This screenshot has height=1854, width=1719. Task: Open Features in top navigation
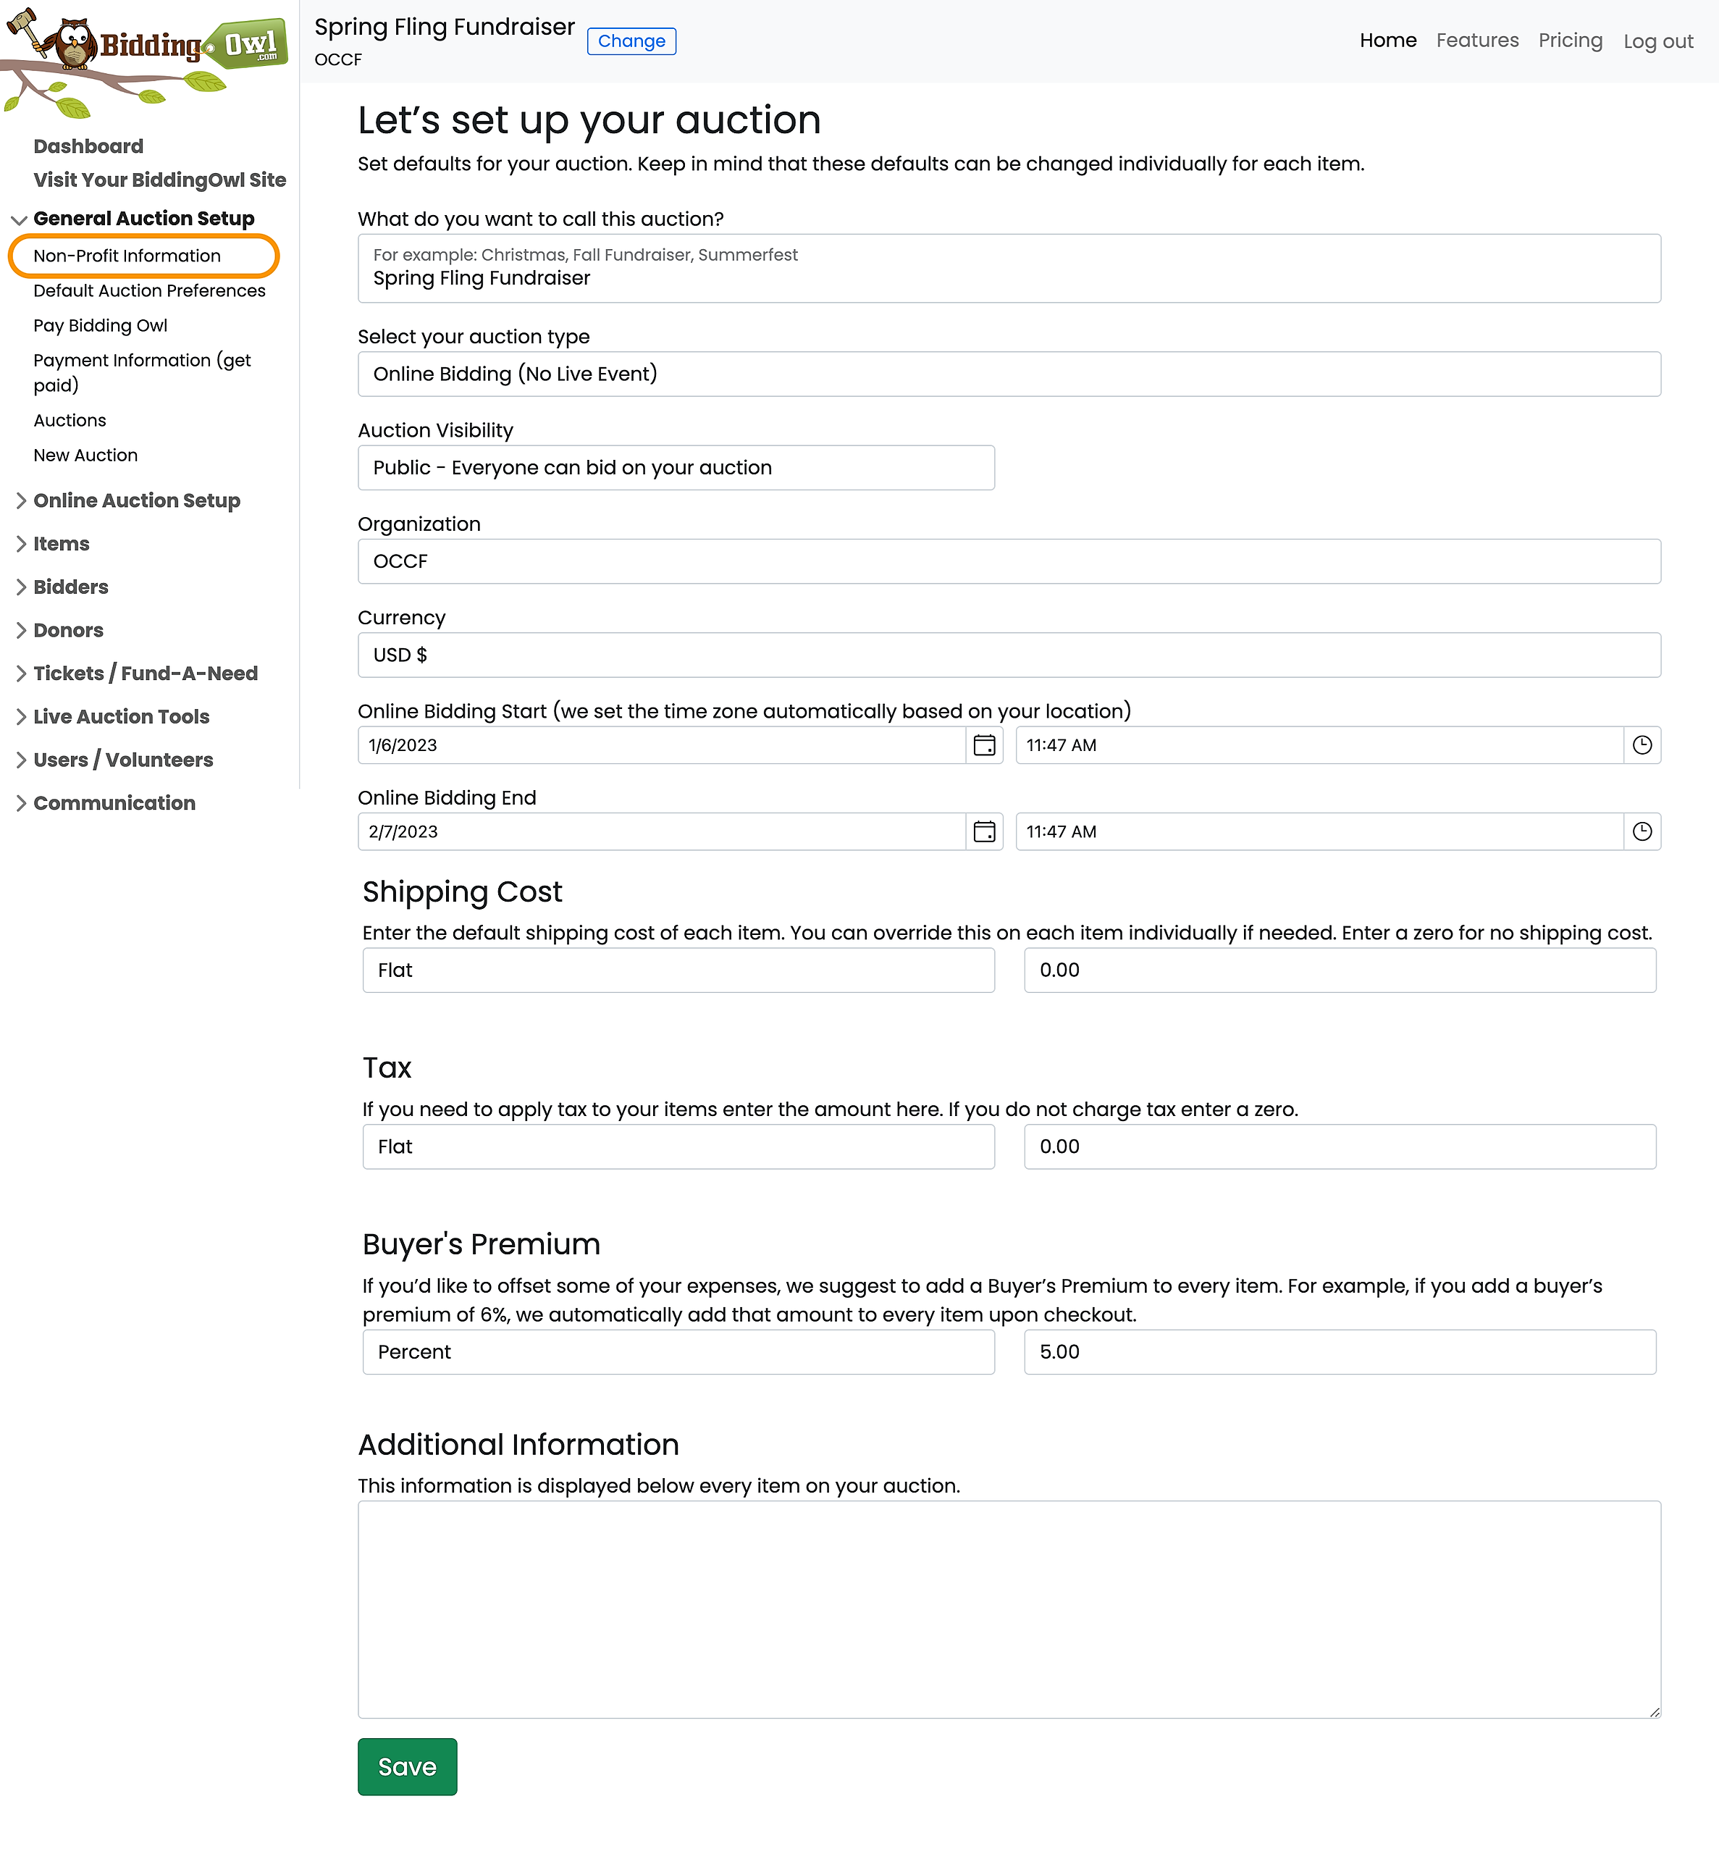[1476, 41]
